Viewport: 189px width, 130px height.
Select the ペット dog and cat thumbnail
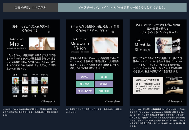(x=45, y=90)
